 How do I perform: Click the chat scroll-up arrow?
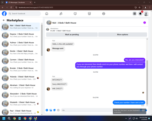[x=147, y=39]
